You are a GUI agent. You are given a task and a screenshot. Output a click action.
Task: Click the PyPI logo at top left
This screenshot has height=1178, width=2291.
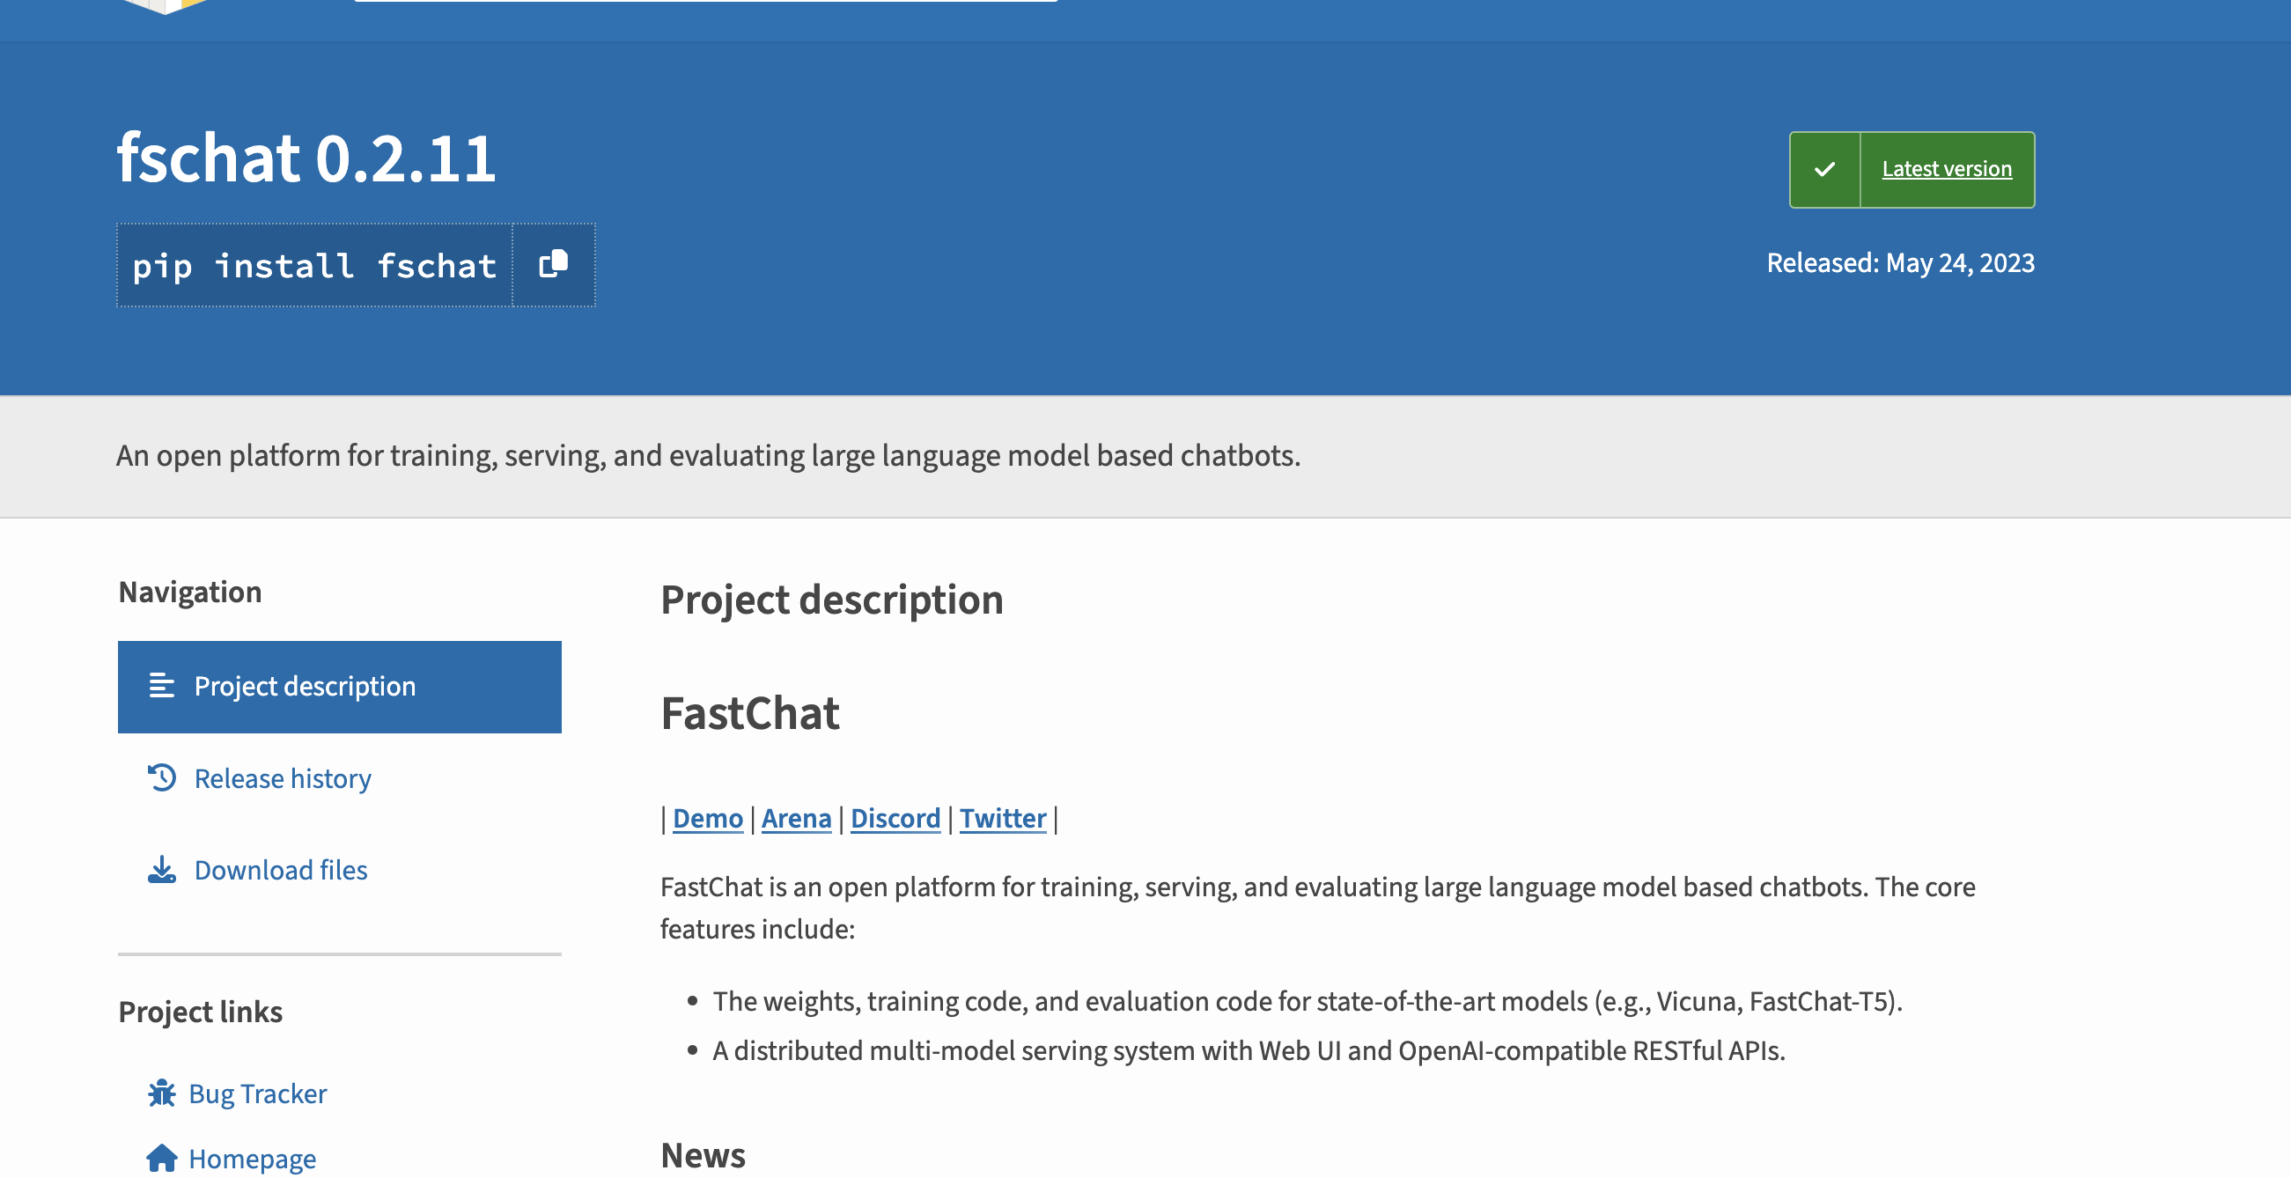click(166, 7)
